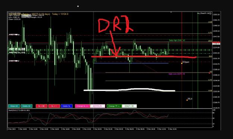
Task: Click the red SL + 1 button
Action: [54, 106]
